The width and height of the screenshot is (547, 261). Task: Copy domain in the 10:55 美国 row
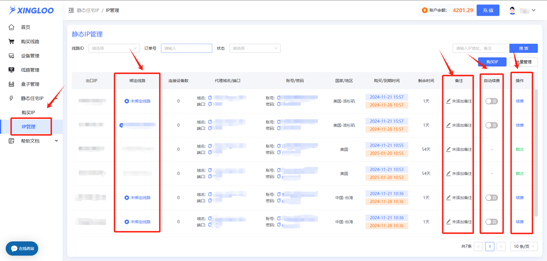point(210,146)
